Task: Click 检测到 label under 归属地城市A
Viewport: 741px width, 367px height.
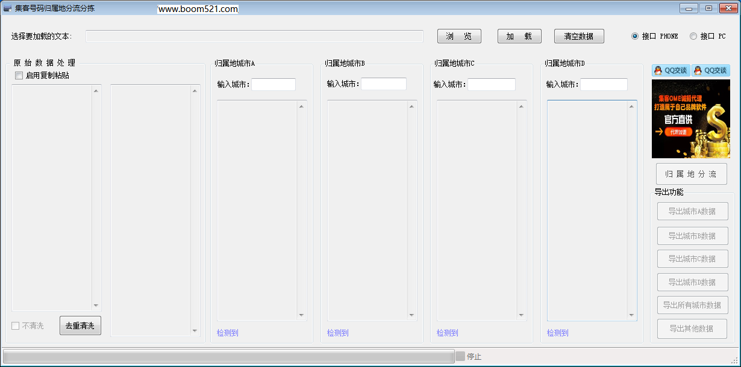Action: pos(228,333)
